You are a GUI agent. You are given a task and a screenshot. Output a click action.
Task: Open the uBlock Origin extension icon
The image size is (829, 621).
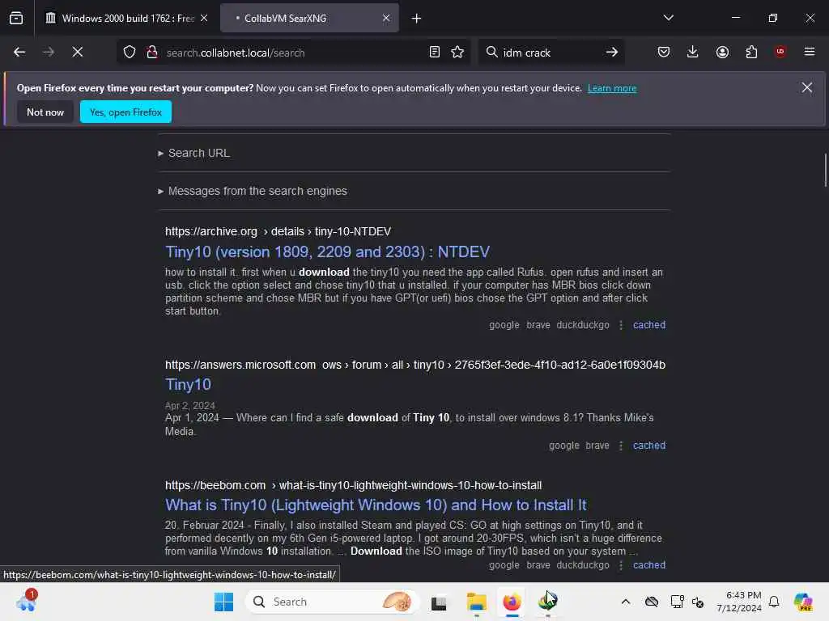click(x=780, y=52)
